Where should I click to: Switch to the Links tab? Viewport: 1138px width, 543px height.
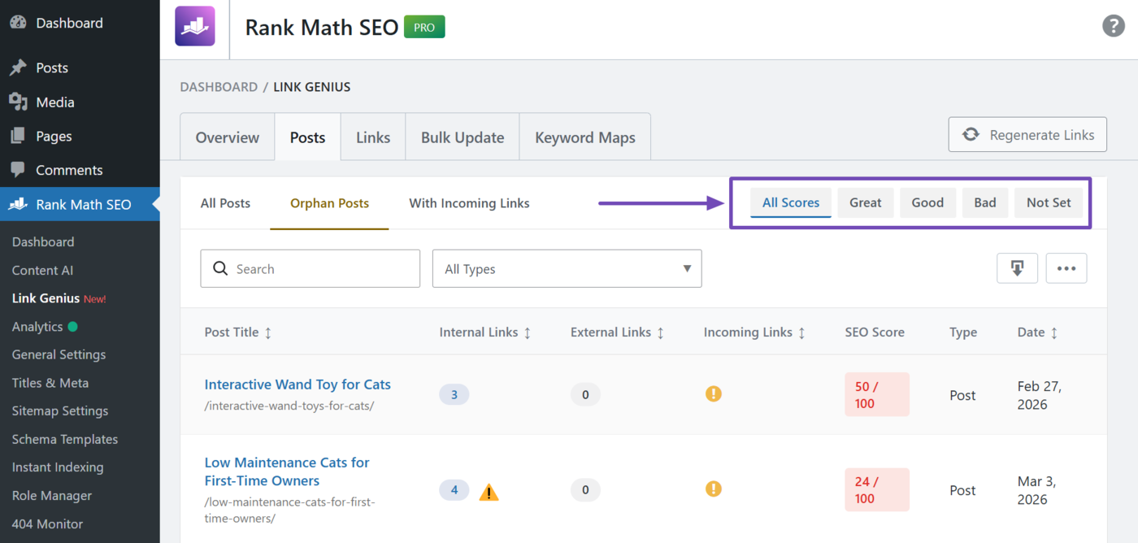point(373,137)
